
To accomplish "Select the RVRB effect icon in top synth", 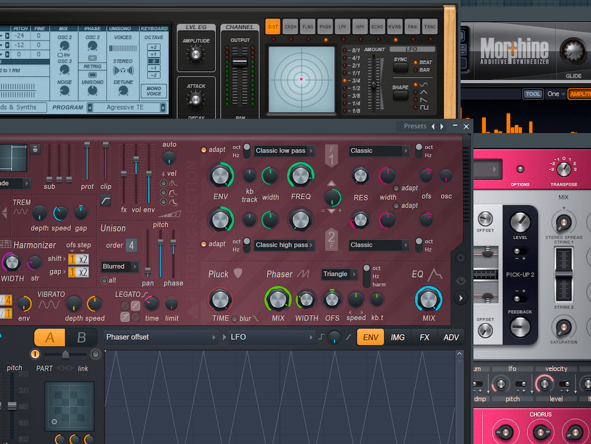I will tap(394, 27).
